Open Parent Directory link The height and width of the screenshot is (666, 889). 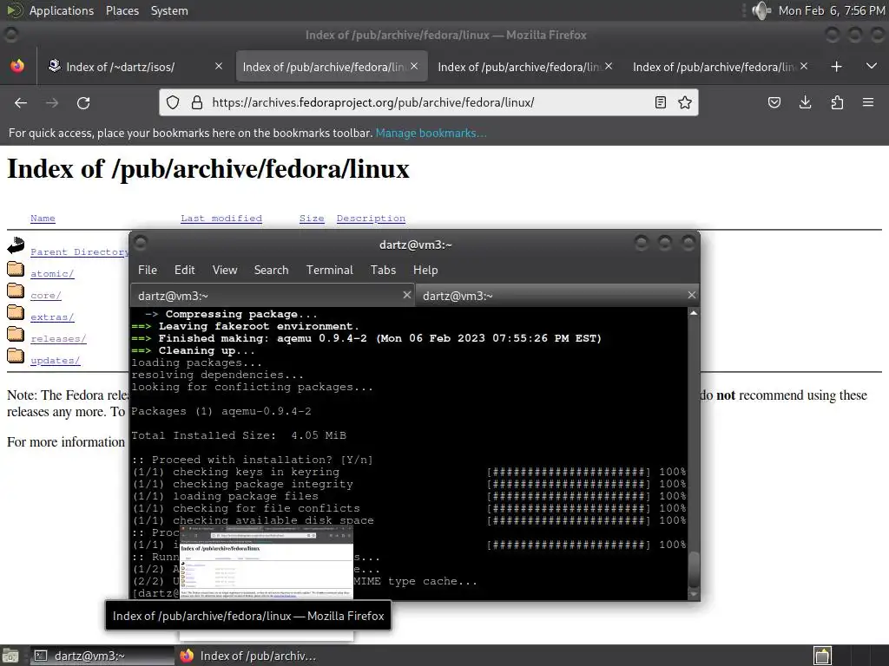(79, 252)
